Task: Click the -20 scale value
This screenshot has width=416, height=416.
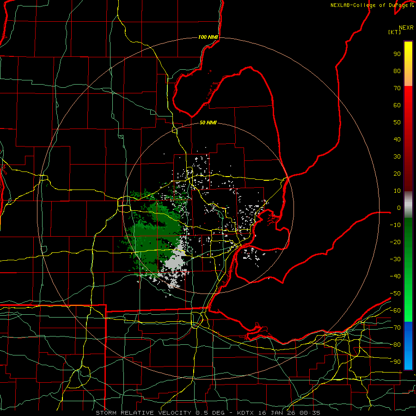Action: 395,242
